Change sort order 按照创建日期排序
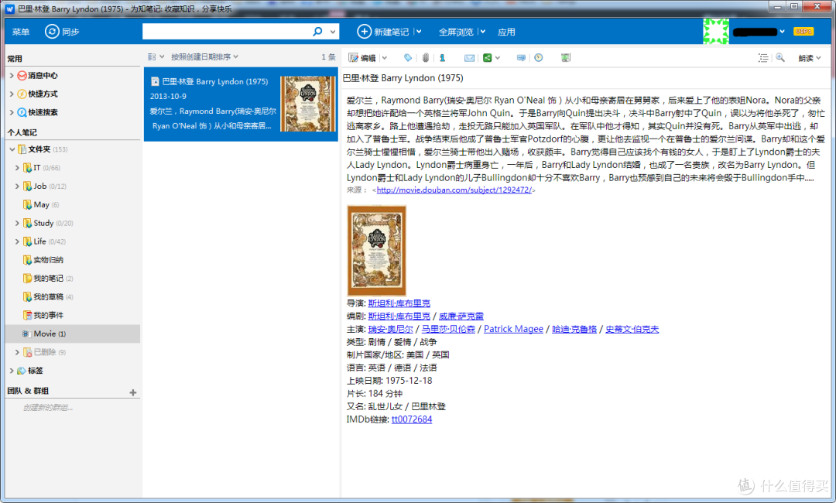The width and height of the screenshot is (836, 503). pyautogui.click(x=204, y=57)
